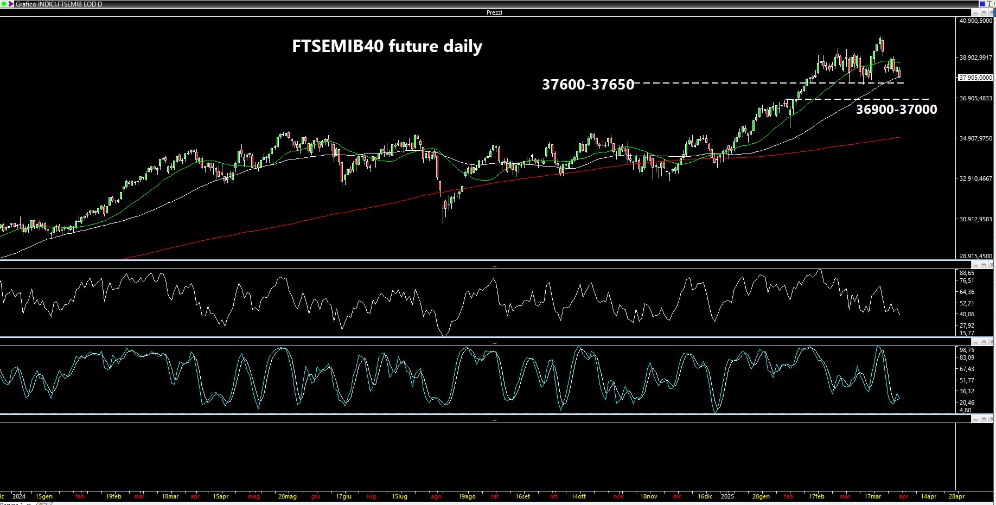Click the 40.900,5000 price axis label
Image resolution: width=996 pixels, height=505 pixels.
click(976, 21)
